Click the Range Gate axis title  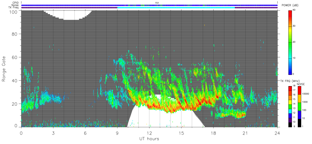click(x=4, y=69)
